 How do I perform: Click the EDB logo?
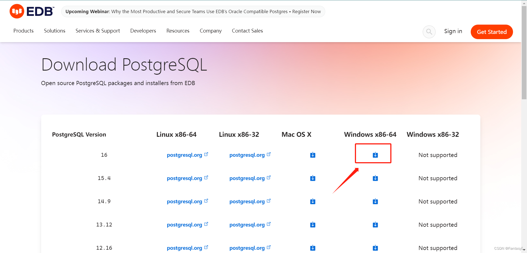click(32, 11)
